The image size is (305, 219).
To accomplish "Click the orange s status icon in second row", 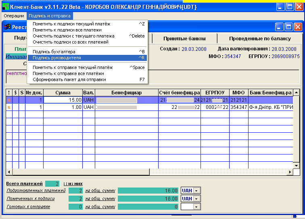I will (x=8, y=107).
